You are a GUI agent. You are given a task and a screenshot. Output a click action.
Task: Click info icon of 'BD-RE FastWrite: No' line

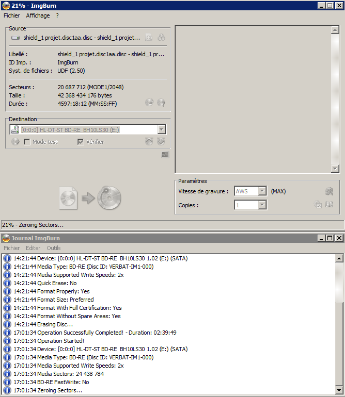click(x=7, y=382)
